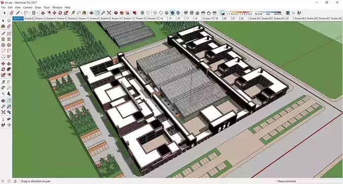The width and height of the screenshot is (343, 184).
Task: Enable Hidden Line face style
Action: pyautogui.click(x=161, y=13)
